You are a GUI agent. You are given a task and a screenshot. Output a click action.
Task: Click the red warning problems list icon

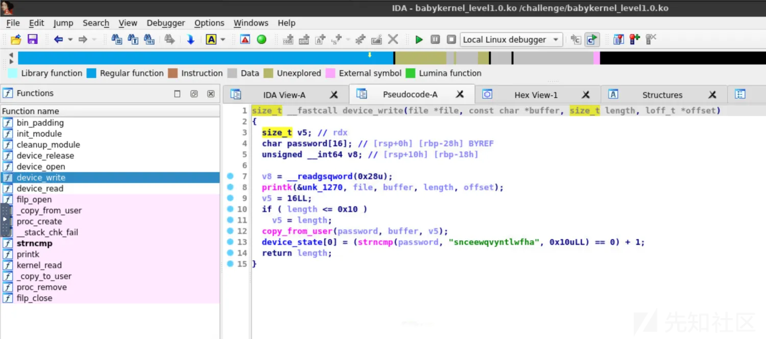click(x=245, y=39)
